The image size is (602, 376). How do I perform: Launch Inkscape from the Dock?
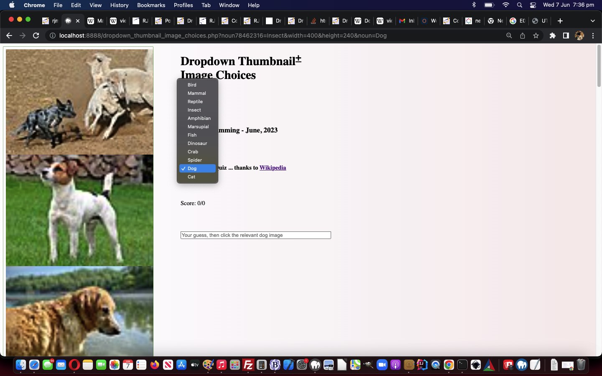(x=476, y=365)
